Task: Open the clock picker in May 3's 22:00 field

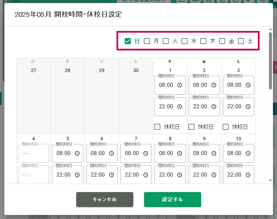Action: 248,107
